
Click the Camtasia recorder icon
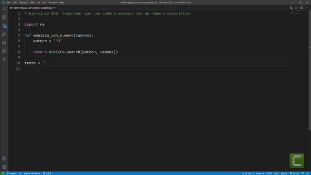tap(297, 160)
